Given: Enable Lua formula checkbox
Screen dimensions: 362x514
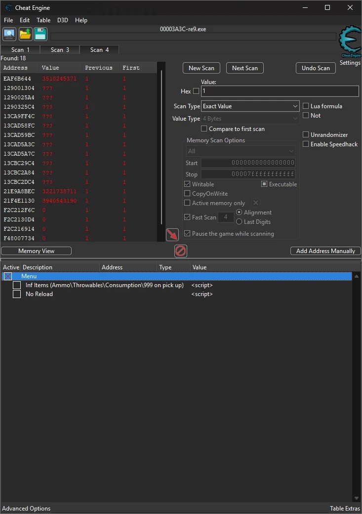Looking at the screenshot, I should [x=306, y=106].
